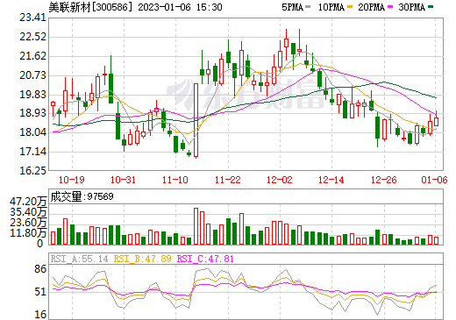Click the 18.93 price axis label
The image size is (456, 320).
click(33, 113)
